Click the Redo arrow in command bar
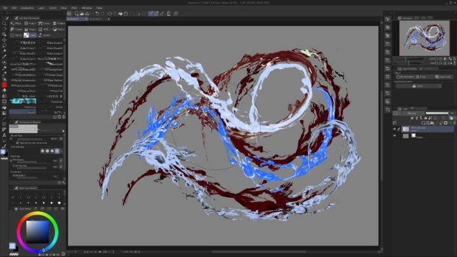The width and height of the screenshot is (457, 257). pyautogui.click(x=102, y=13)
